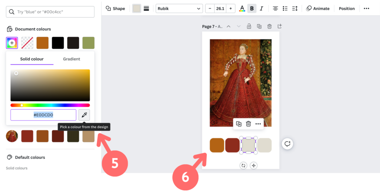Open the border style icon
The image size is (380, 194).
146,9
